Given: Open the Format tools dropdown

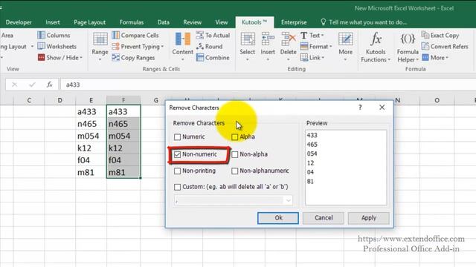Looking at the screenshot, I should pyautogui.click(x=316, y=46).
